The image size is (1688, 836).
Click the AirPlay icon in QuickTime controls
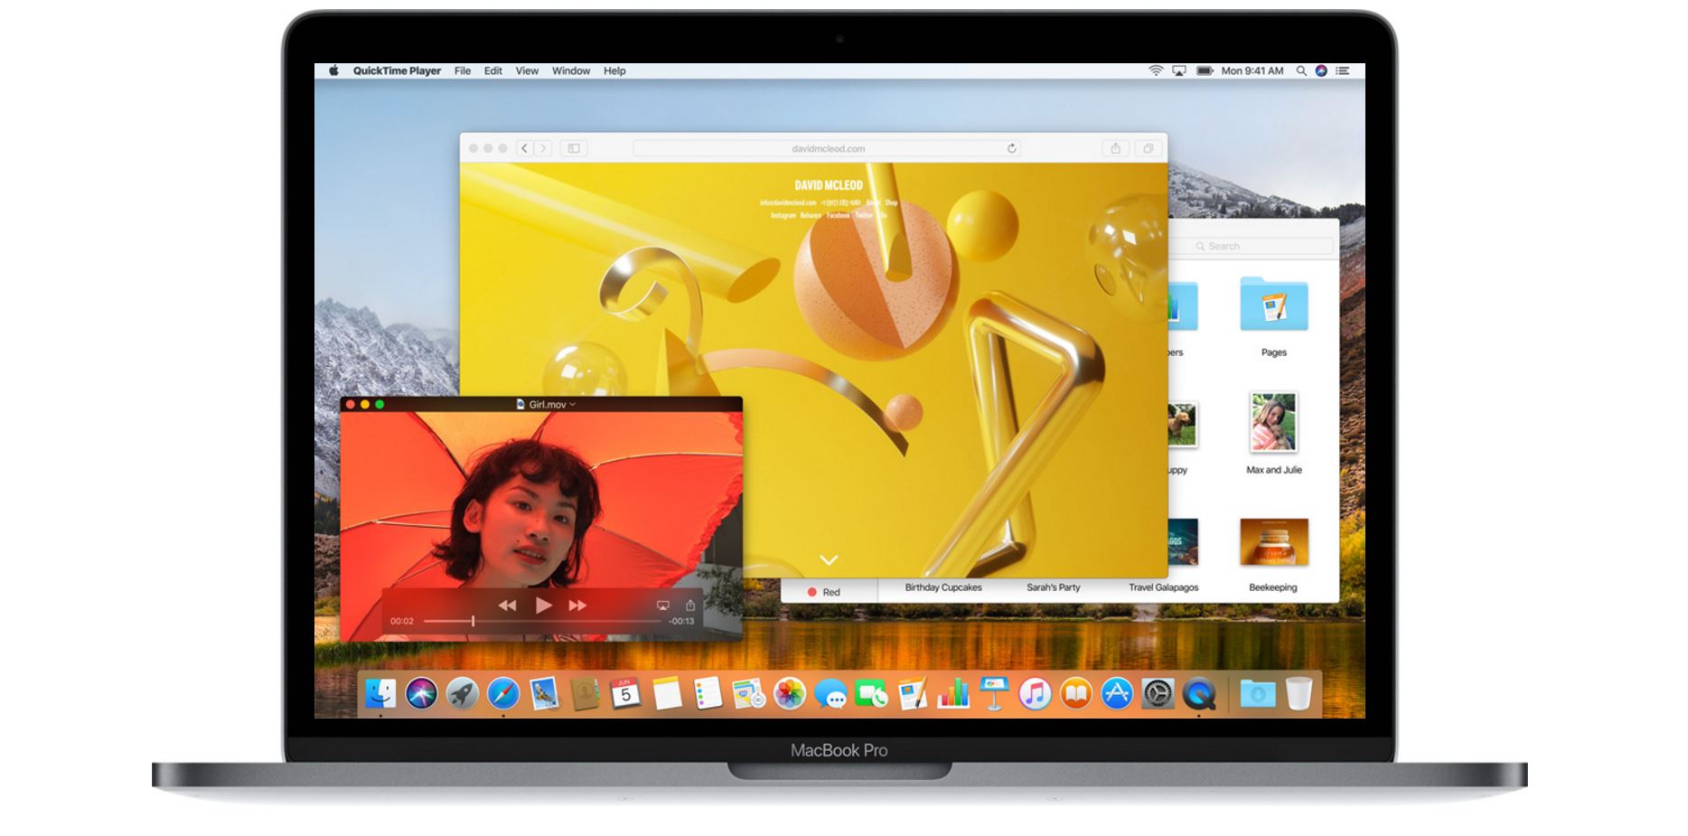tap(662, 605)
